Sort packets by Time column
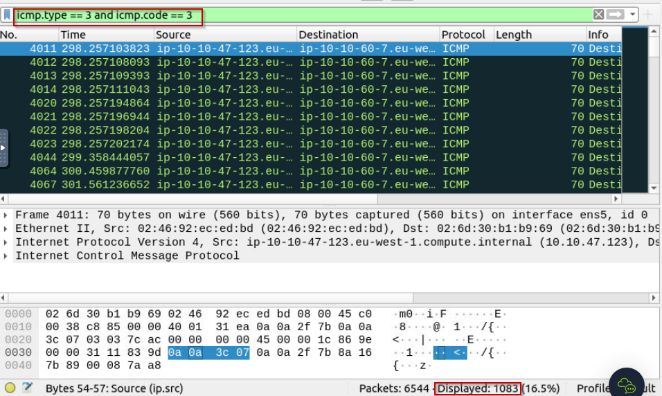 tap(106, 35)
